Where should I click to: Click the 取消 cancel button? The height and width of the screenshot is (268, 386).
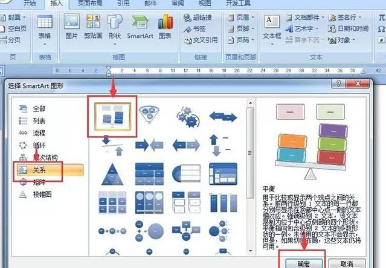(x=347, y=264)
